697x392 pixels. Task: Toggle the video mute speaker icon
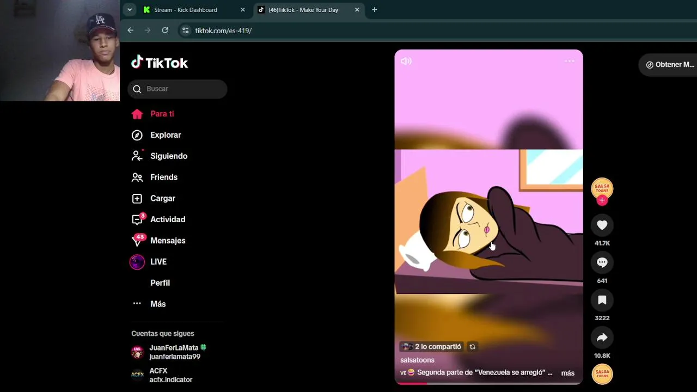(406, 61)
